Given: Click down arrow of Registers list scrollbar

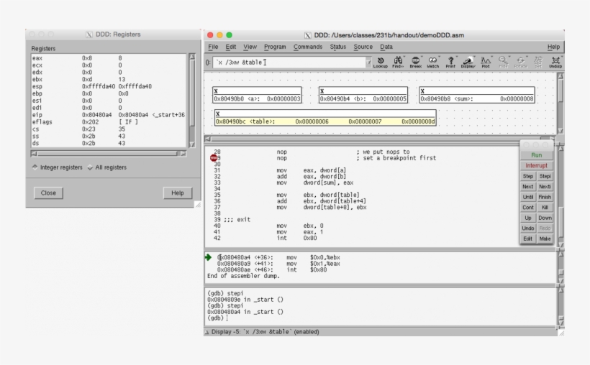Looking at the screenshot, I should pos(191,144).
